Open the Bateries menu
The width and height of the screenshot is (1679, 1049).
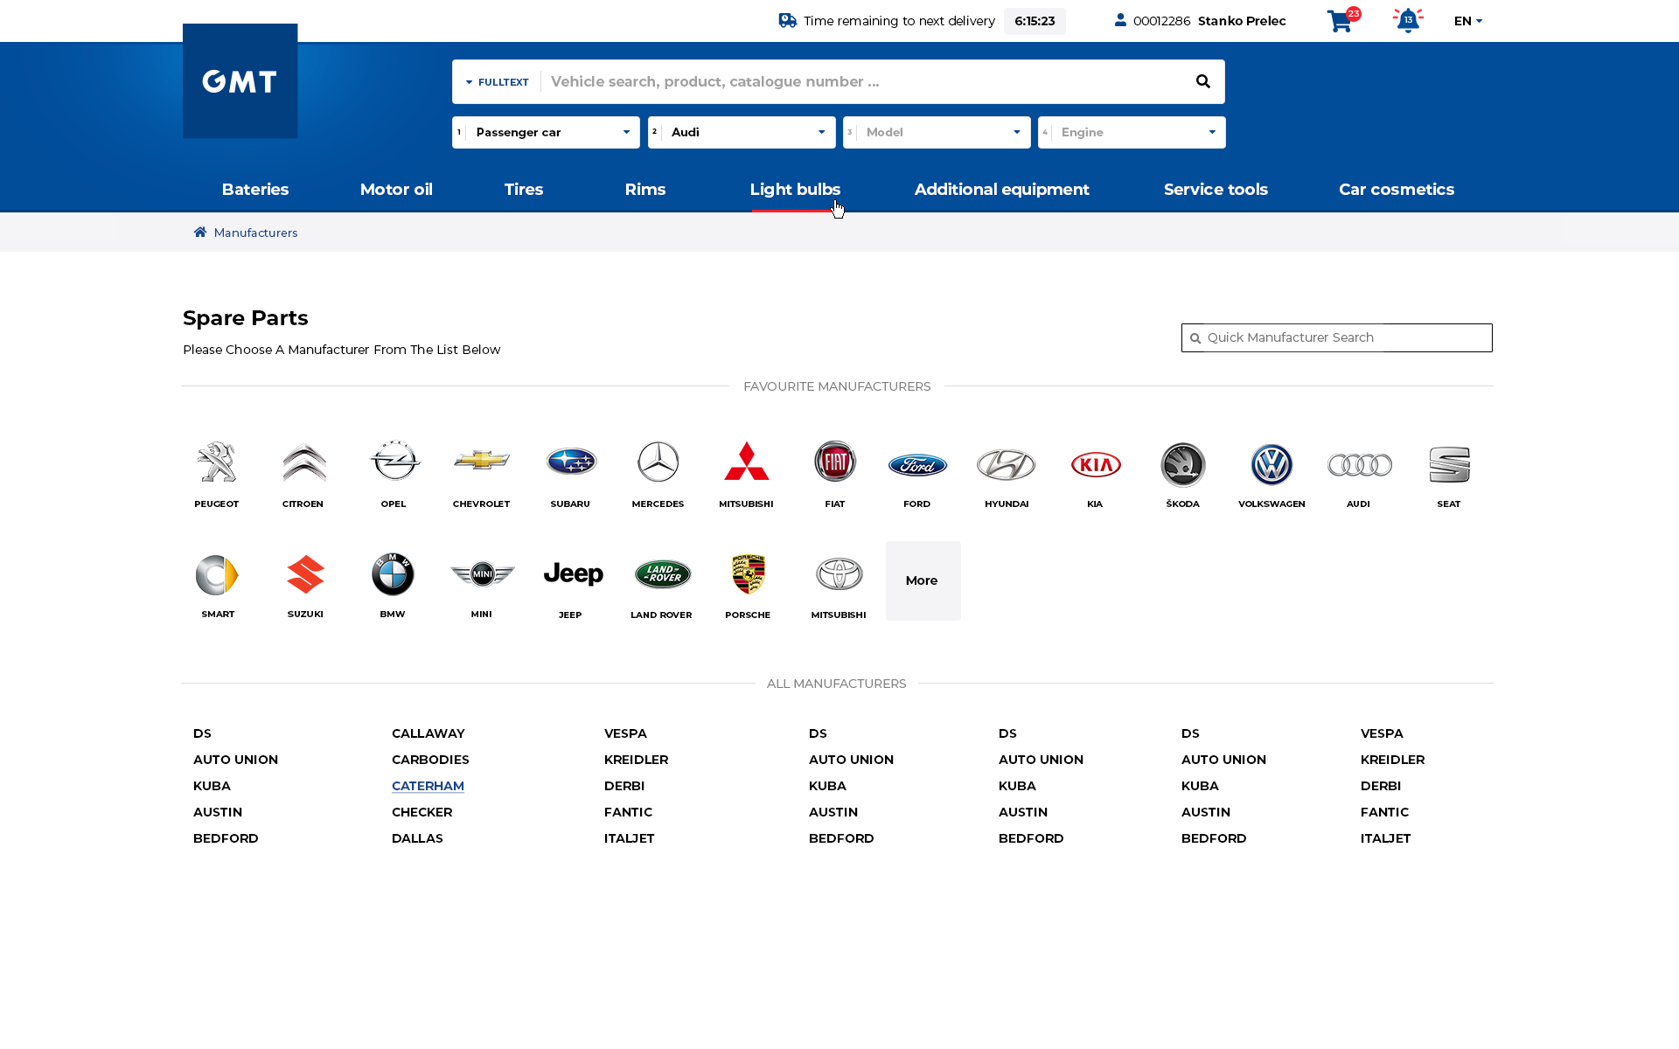[x=255, y=190]
